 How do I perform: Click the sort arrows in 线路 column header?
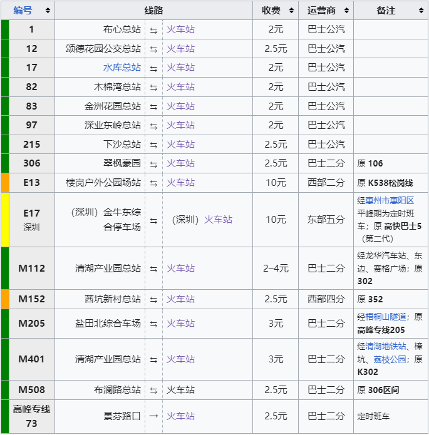(x=247, y=11)
